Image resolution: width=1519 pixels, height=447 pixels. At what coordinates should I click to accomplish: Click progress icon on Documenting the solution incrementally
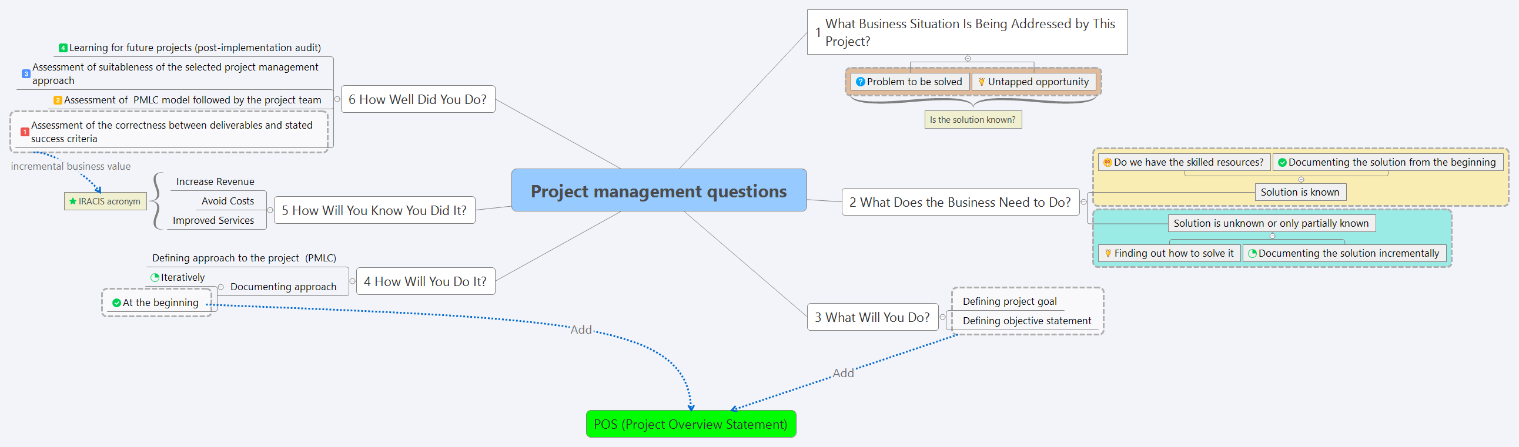pos(1252,253)
